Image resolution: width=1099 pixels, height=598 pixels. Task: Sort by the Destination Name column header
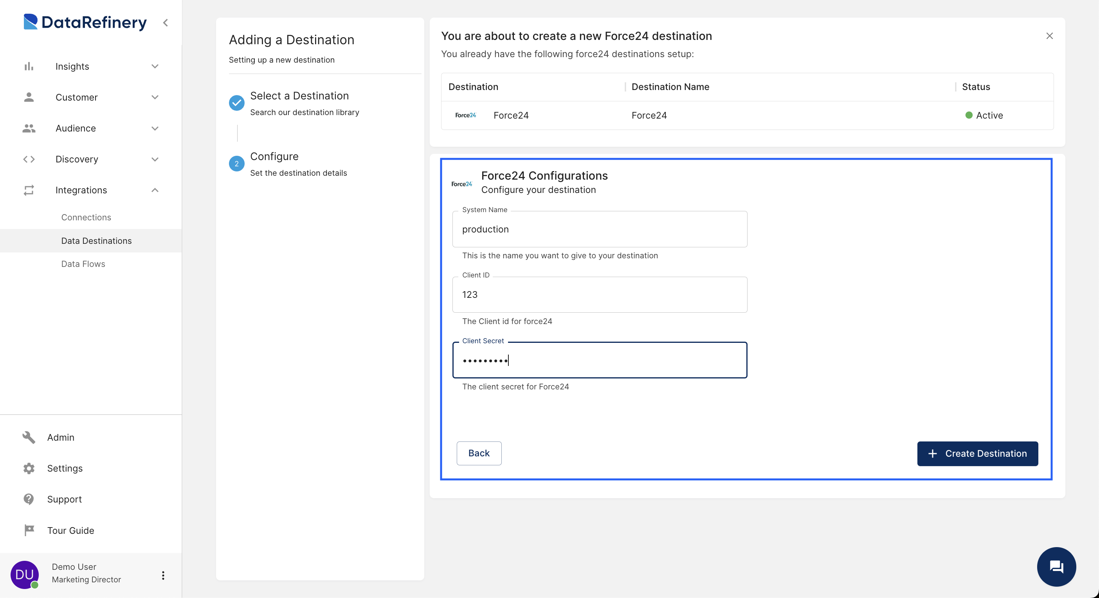[670, 86]
